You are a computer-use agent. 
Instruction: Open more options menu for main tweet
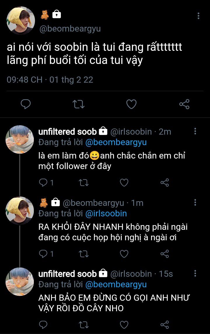[198, 16]
